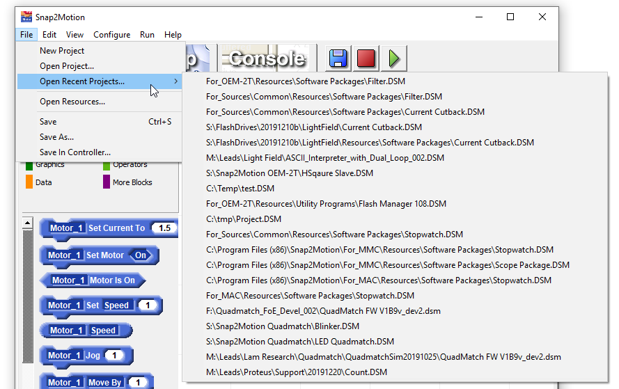
Task: Select Save menu entry with Ctrl+S
Action: point(99,122)
